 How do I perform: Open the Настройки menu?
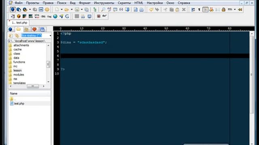[x=155, y=3]
